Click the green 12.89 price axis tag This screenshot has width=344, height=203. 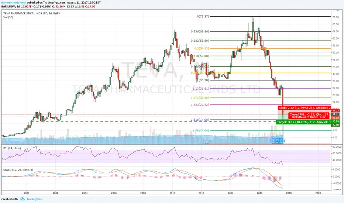(x=336, y=125)
